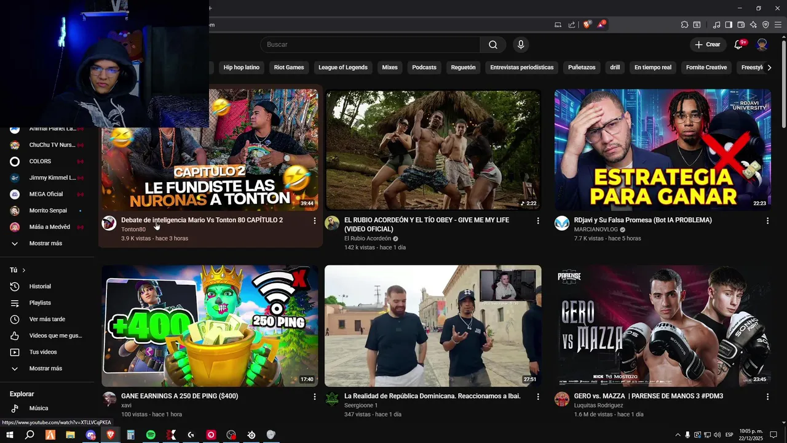The width and height of the screenshot is (787, 443).
Task: Open Spotify from the taskbar
Action: [x=151, y=435]
